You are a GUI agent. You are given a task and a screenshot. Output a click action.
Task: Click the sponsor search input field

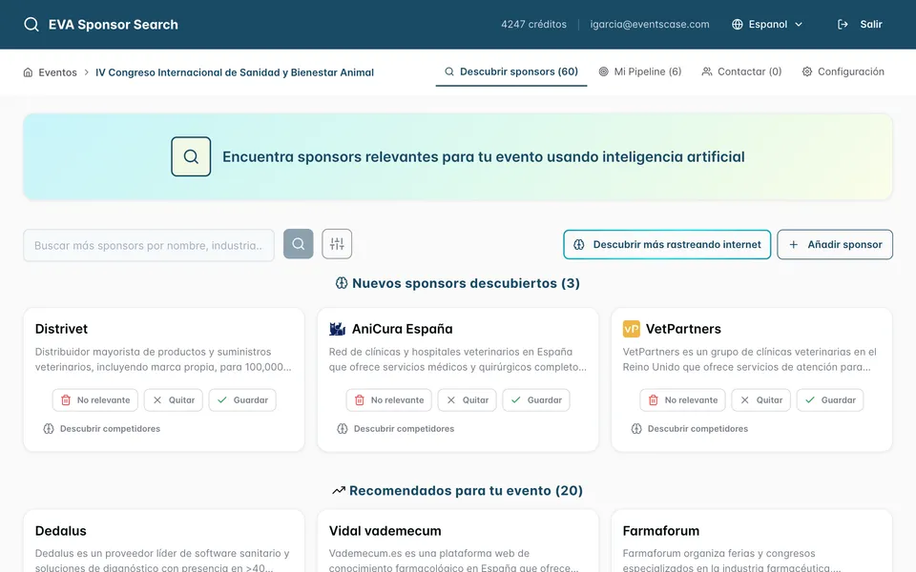tap(148, 244)
